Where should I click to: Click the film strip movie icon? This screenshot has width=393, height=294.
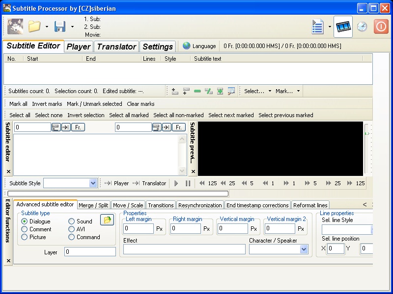pos(343,26)
